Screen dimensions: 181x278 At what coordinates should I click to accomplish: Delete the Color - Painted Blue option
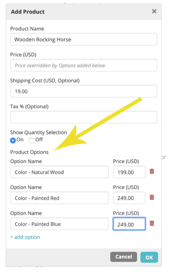152,223
